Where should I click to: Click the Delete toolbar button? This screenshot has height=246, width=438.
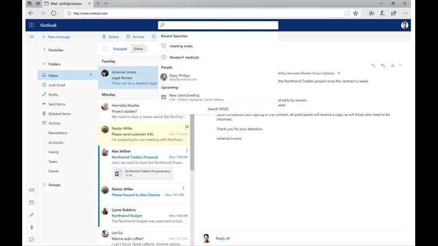point(110,37)
